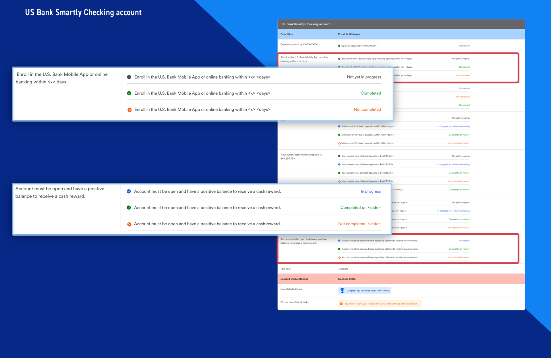This screenshot has width=551, height=358.
Task: Click 'Not completed; <date>' on the Minimum deposits row
Action: tap(459, 143)
